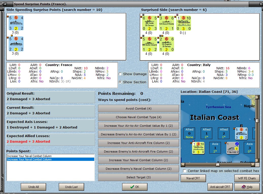Click the map horizontal scrollbar left arrow
Viewport: 263px width, 194px height.
(183, 165)
